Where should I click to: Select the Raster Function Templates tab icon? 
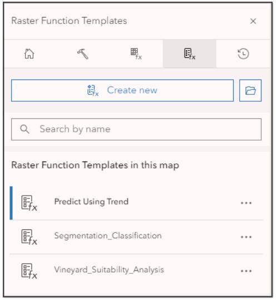pos(190,54)
